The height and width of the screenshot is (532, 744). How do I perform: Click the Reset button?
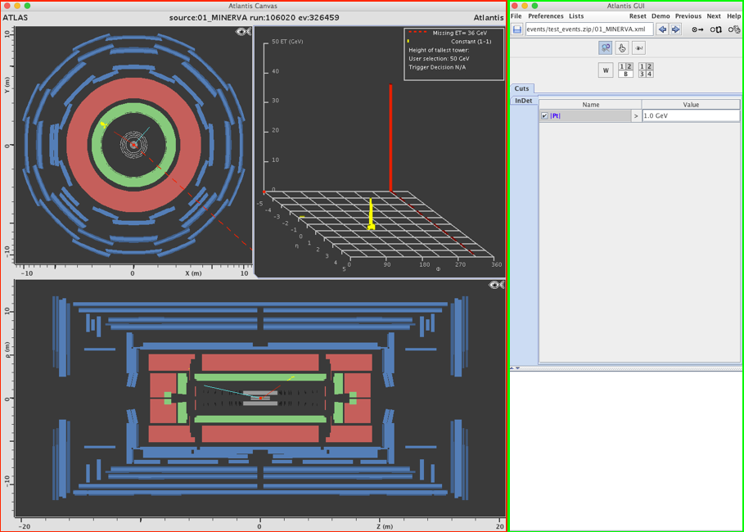coord(637,16)
